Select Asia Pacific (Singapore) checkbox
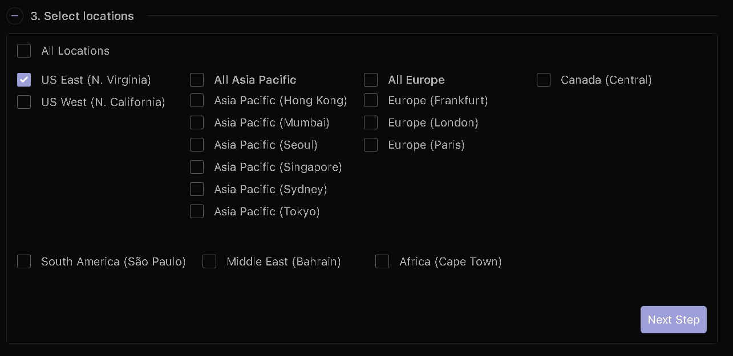Image resolution: width=733 pixels, height=356 pixels. [197, 167]
